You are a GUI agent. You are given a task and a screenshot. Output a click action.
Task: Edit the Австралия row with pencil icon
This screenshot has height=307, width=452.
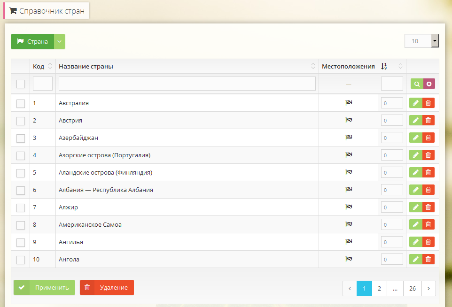pos(415,103)
